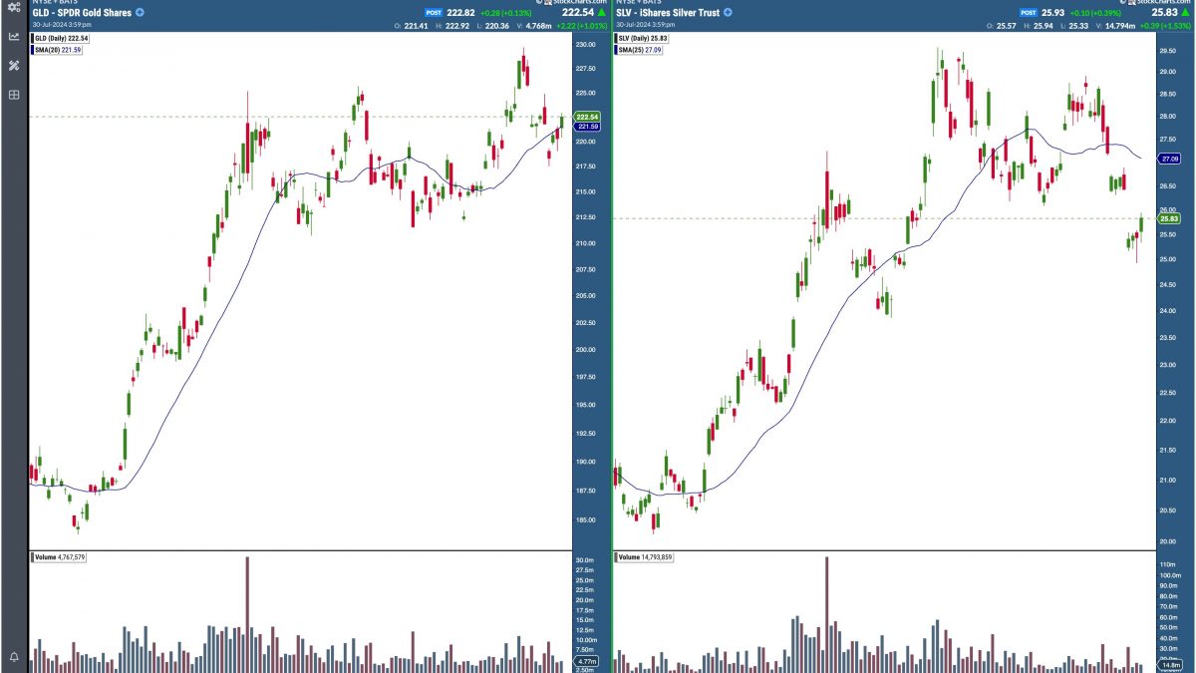
Task: Open the alerts bell icon
Action: 14,657
